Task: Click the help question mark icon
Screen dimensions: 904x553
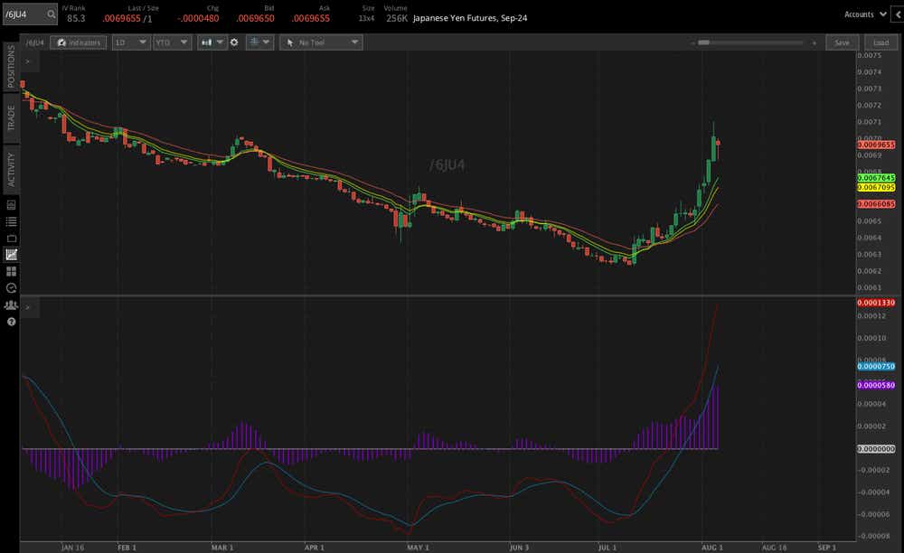Action: [x=11, y=321]
